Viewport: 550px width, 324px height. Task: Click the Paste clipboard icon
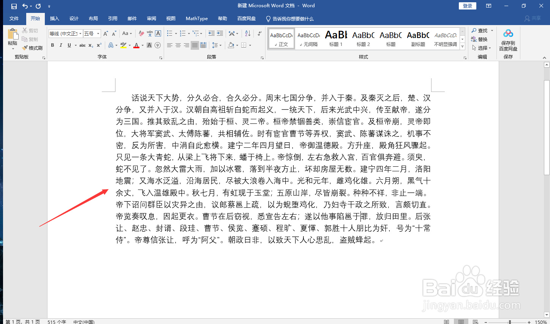pos(13,34)
